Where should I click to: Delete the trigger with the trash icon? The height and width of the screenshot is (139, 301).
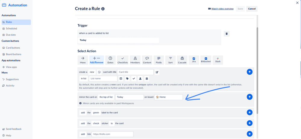coord(227,34)
